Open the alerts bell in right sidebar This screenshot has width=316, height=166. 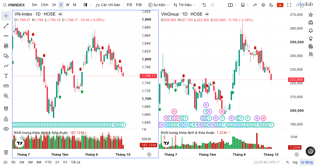pyautogui.click(x=311, y=31)
